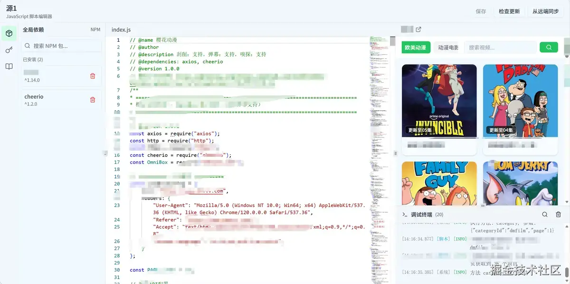Select the cheerio package entry

click(x=62, y=100)
